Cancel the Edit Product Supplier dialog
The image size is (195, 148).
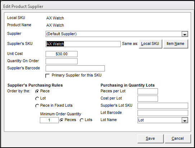click(x=178, y=139)
